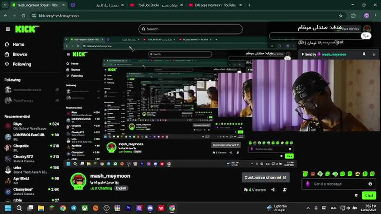Show hidden system tray icons
The image size is (381, 214).
tap(308, 208)
